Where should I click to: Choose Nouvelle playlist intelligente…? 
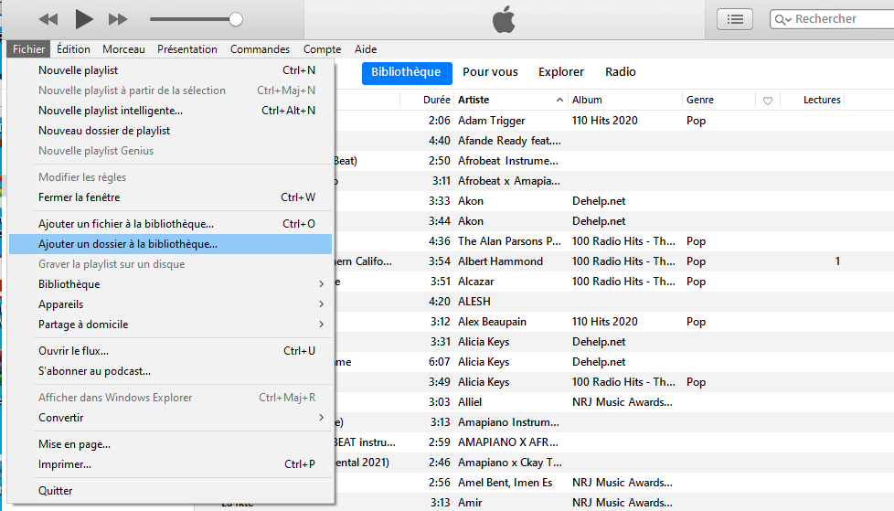(170, 111)
